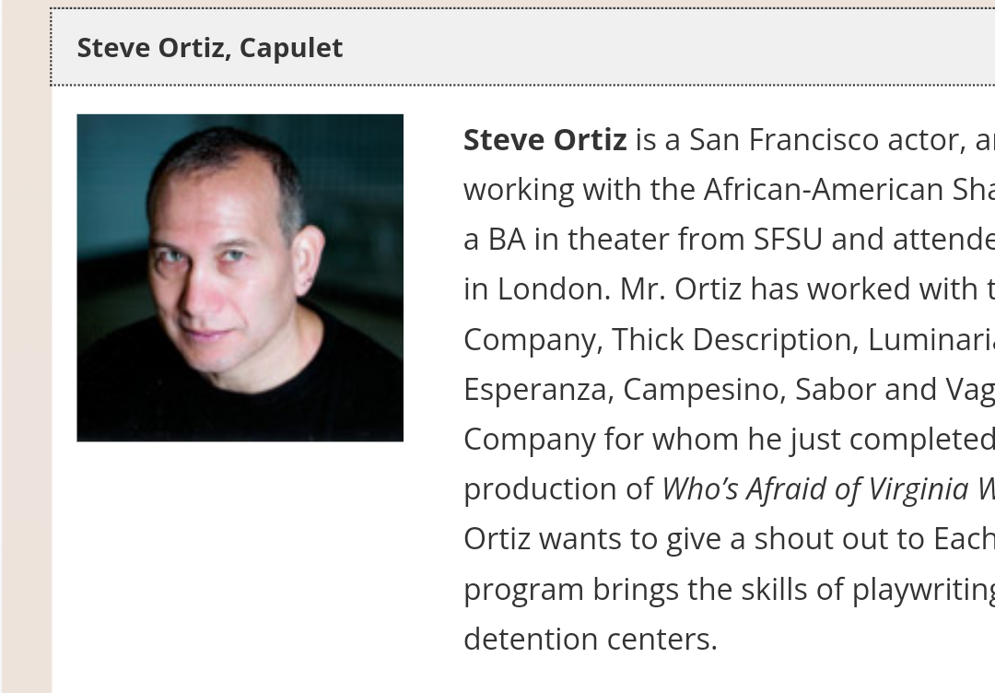Click the detention centers text
This screenshot has height=693, width=995.
pos(590,639)
